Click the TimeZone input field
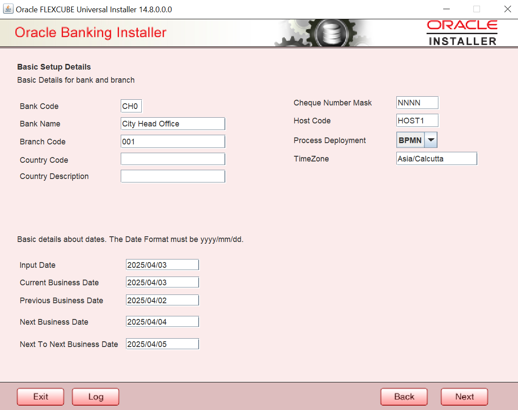 point(437,158)
